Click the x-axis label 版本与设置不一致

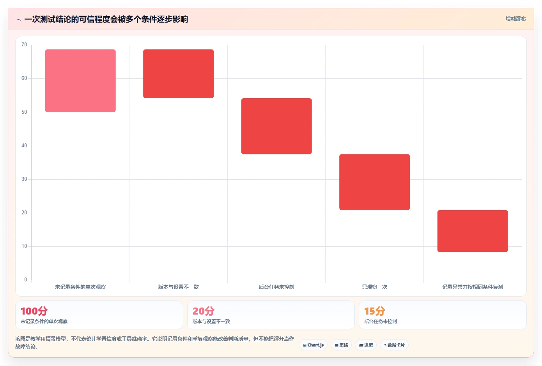click(x=179, y=287)
